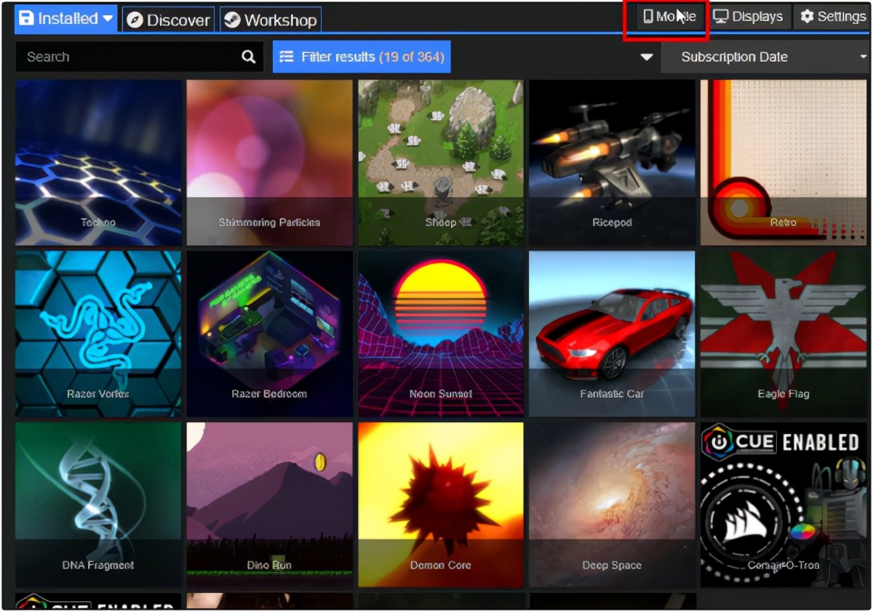Select the Fantastic Car wallpaper
873x612 pixels.
pos(612,334)
